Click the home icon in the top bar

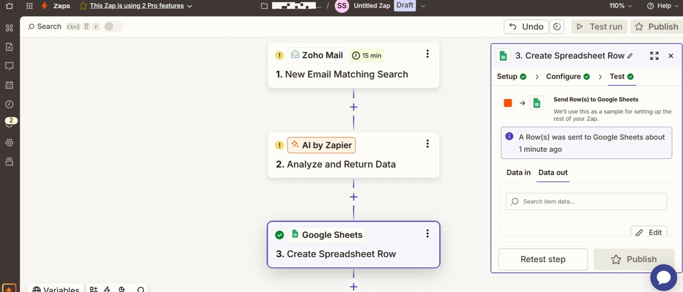point(10,6)
